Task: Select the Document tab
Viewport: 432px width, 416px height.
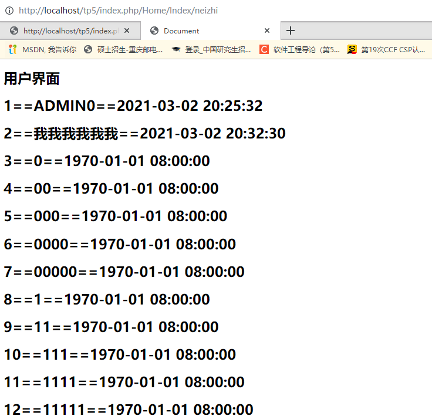Action: point(200,31)
